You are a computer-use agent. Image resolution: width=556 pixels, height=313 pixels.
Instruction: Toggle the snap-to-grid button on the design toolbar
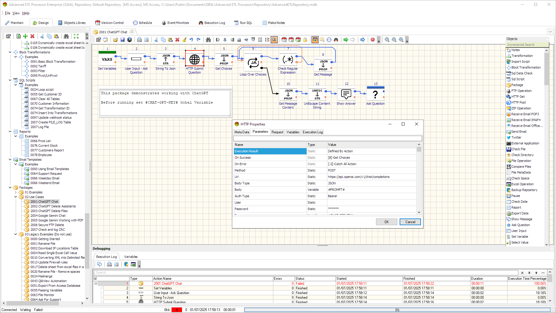click(x=274, y=40)
